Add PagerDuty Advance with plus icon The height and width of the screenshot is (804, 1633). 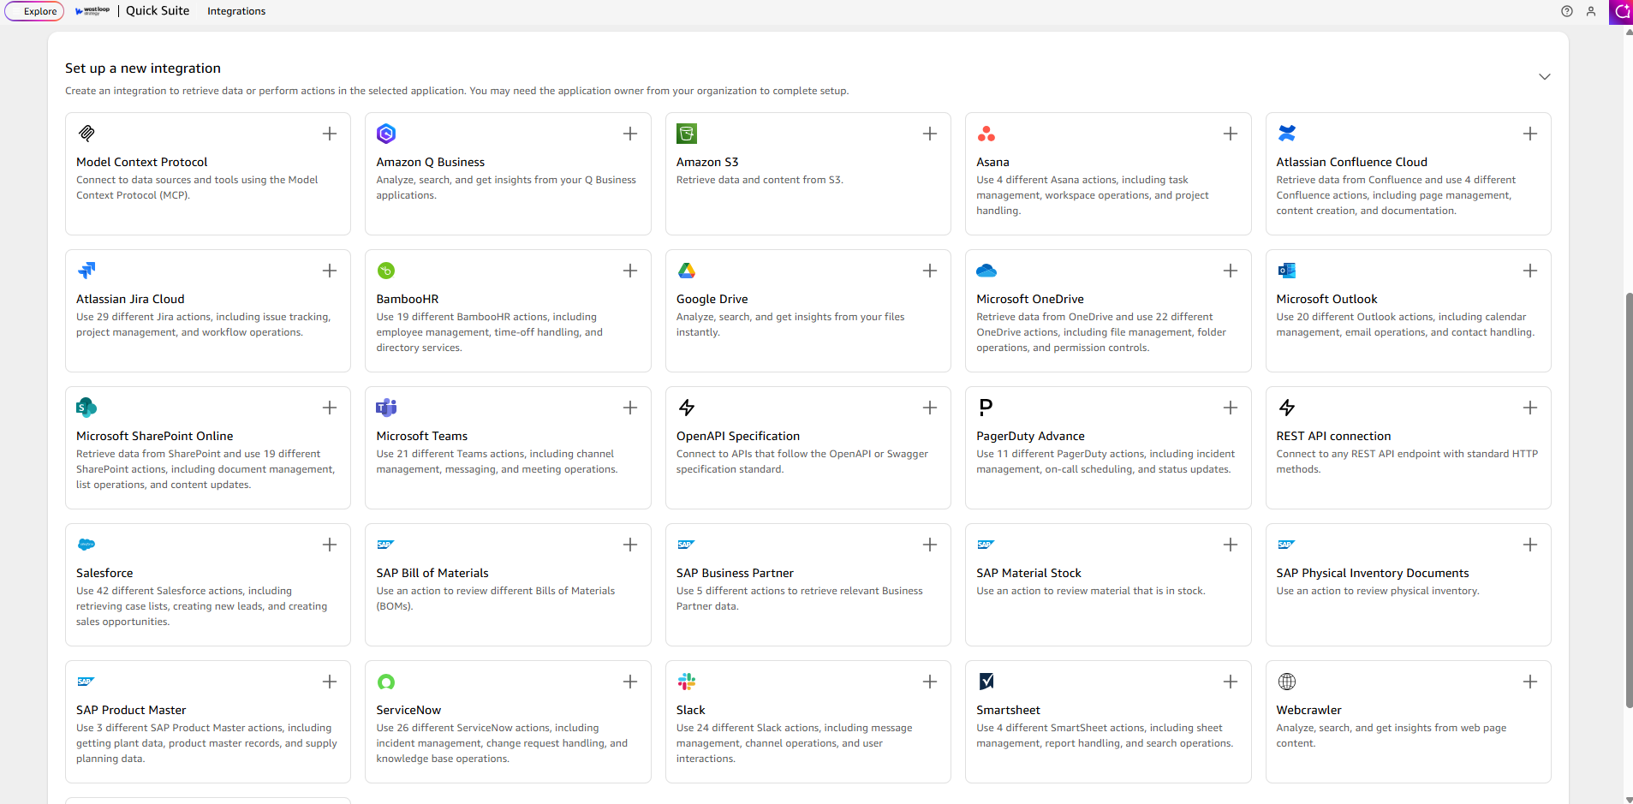click(1231, 408)
